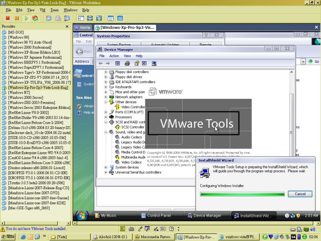This screenshot has width=321, height=241.
Task: Click the Console view toolbar icon
Action: click(120, 18)
